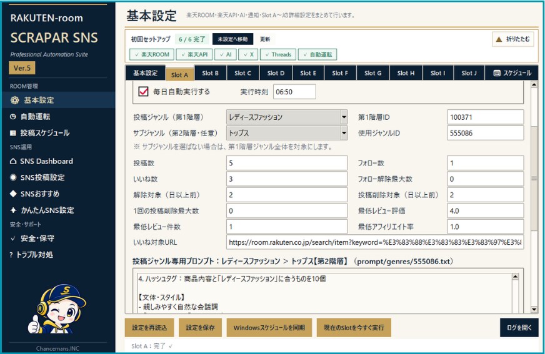This screenshot has height=354, width=545.
Task: Switch to the Slot F tab
Action: [339, 73]
